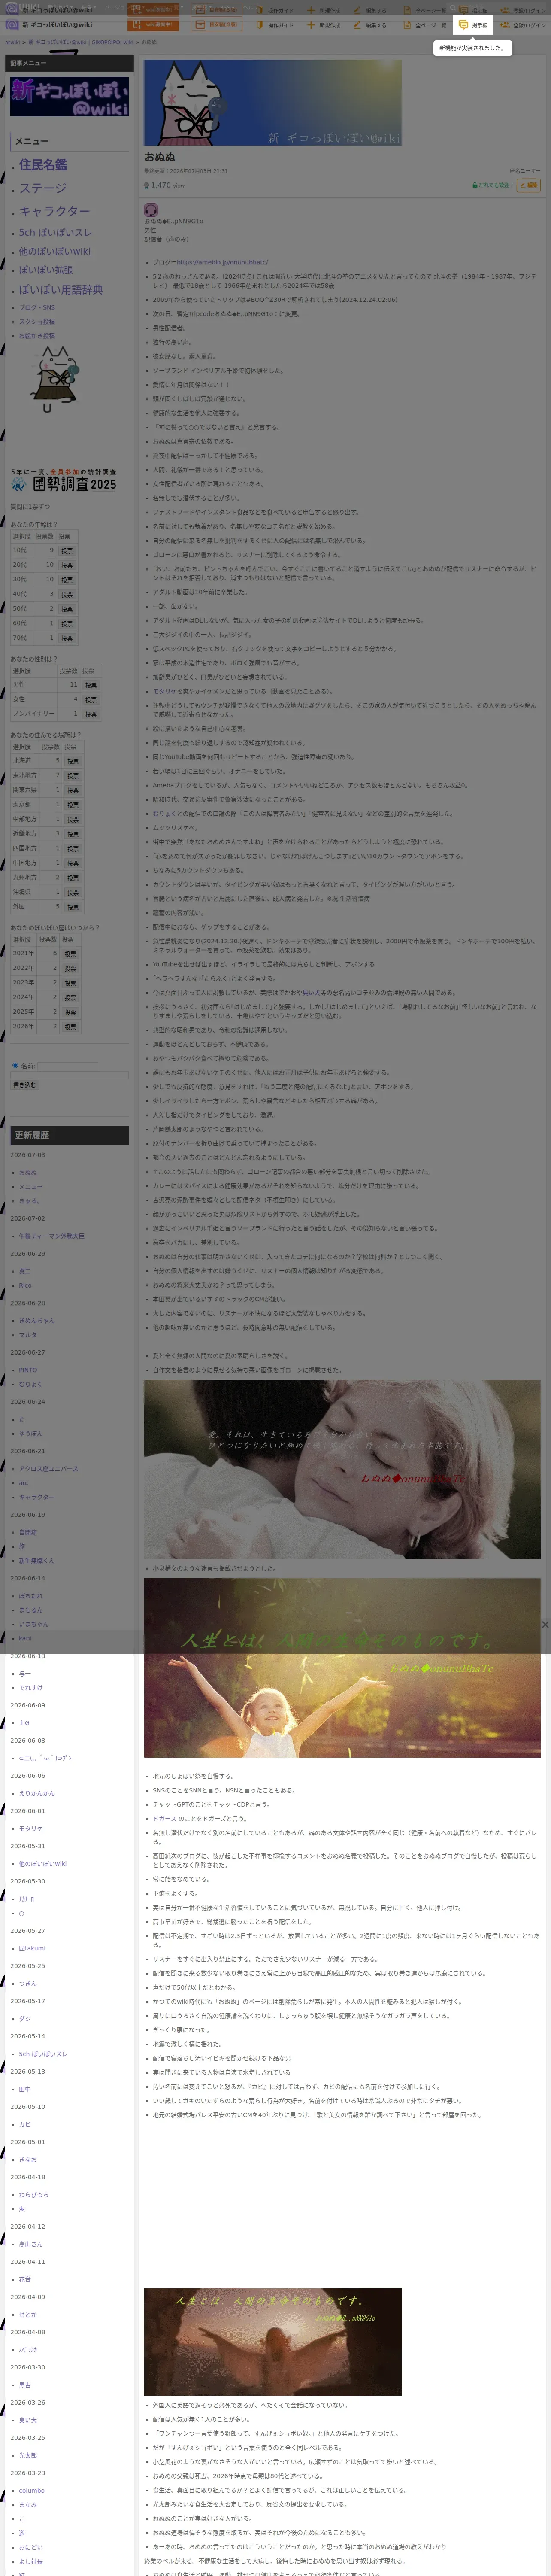Screen dimensions: 551x2576
Task: Click 登録/ログイン in the top toolbar
Action: [524, 25]
